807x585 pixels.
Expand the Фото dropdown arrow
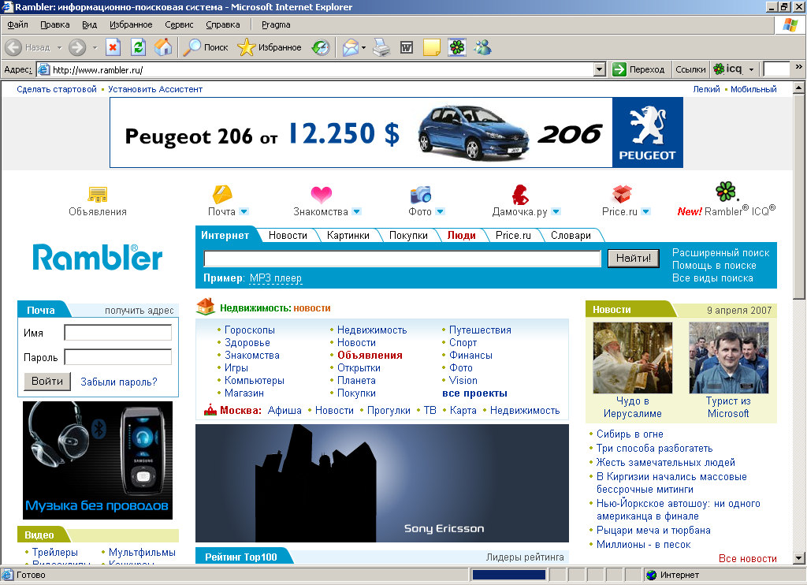tap(440, 211)
